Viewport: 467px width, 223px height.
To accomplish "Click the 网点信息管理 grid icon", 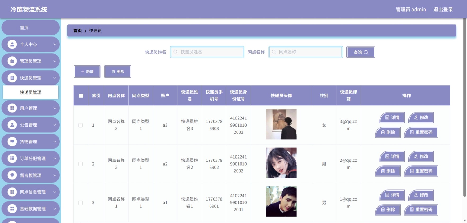I will pos(12,192).
